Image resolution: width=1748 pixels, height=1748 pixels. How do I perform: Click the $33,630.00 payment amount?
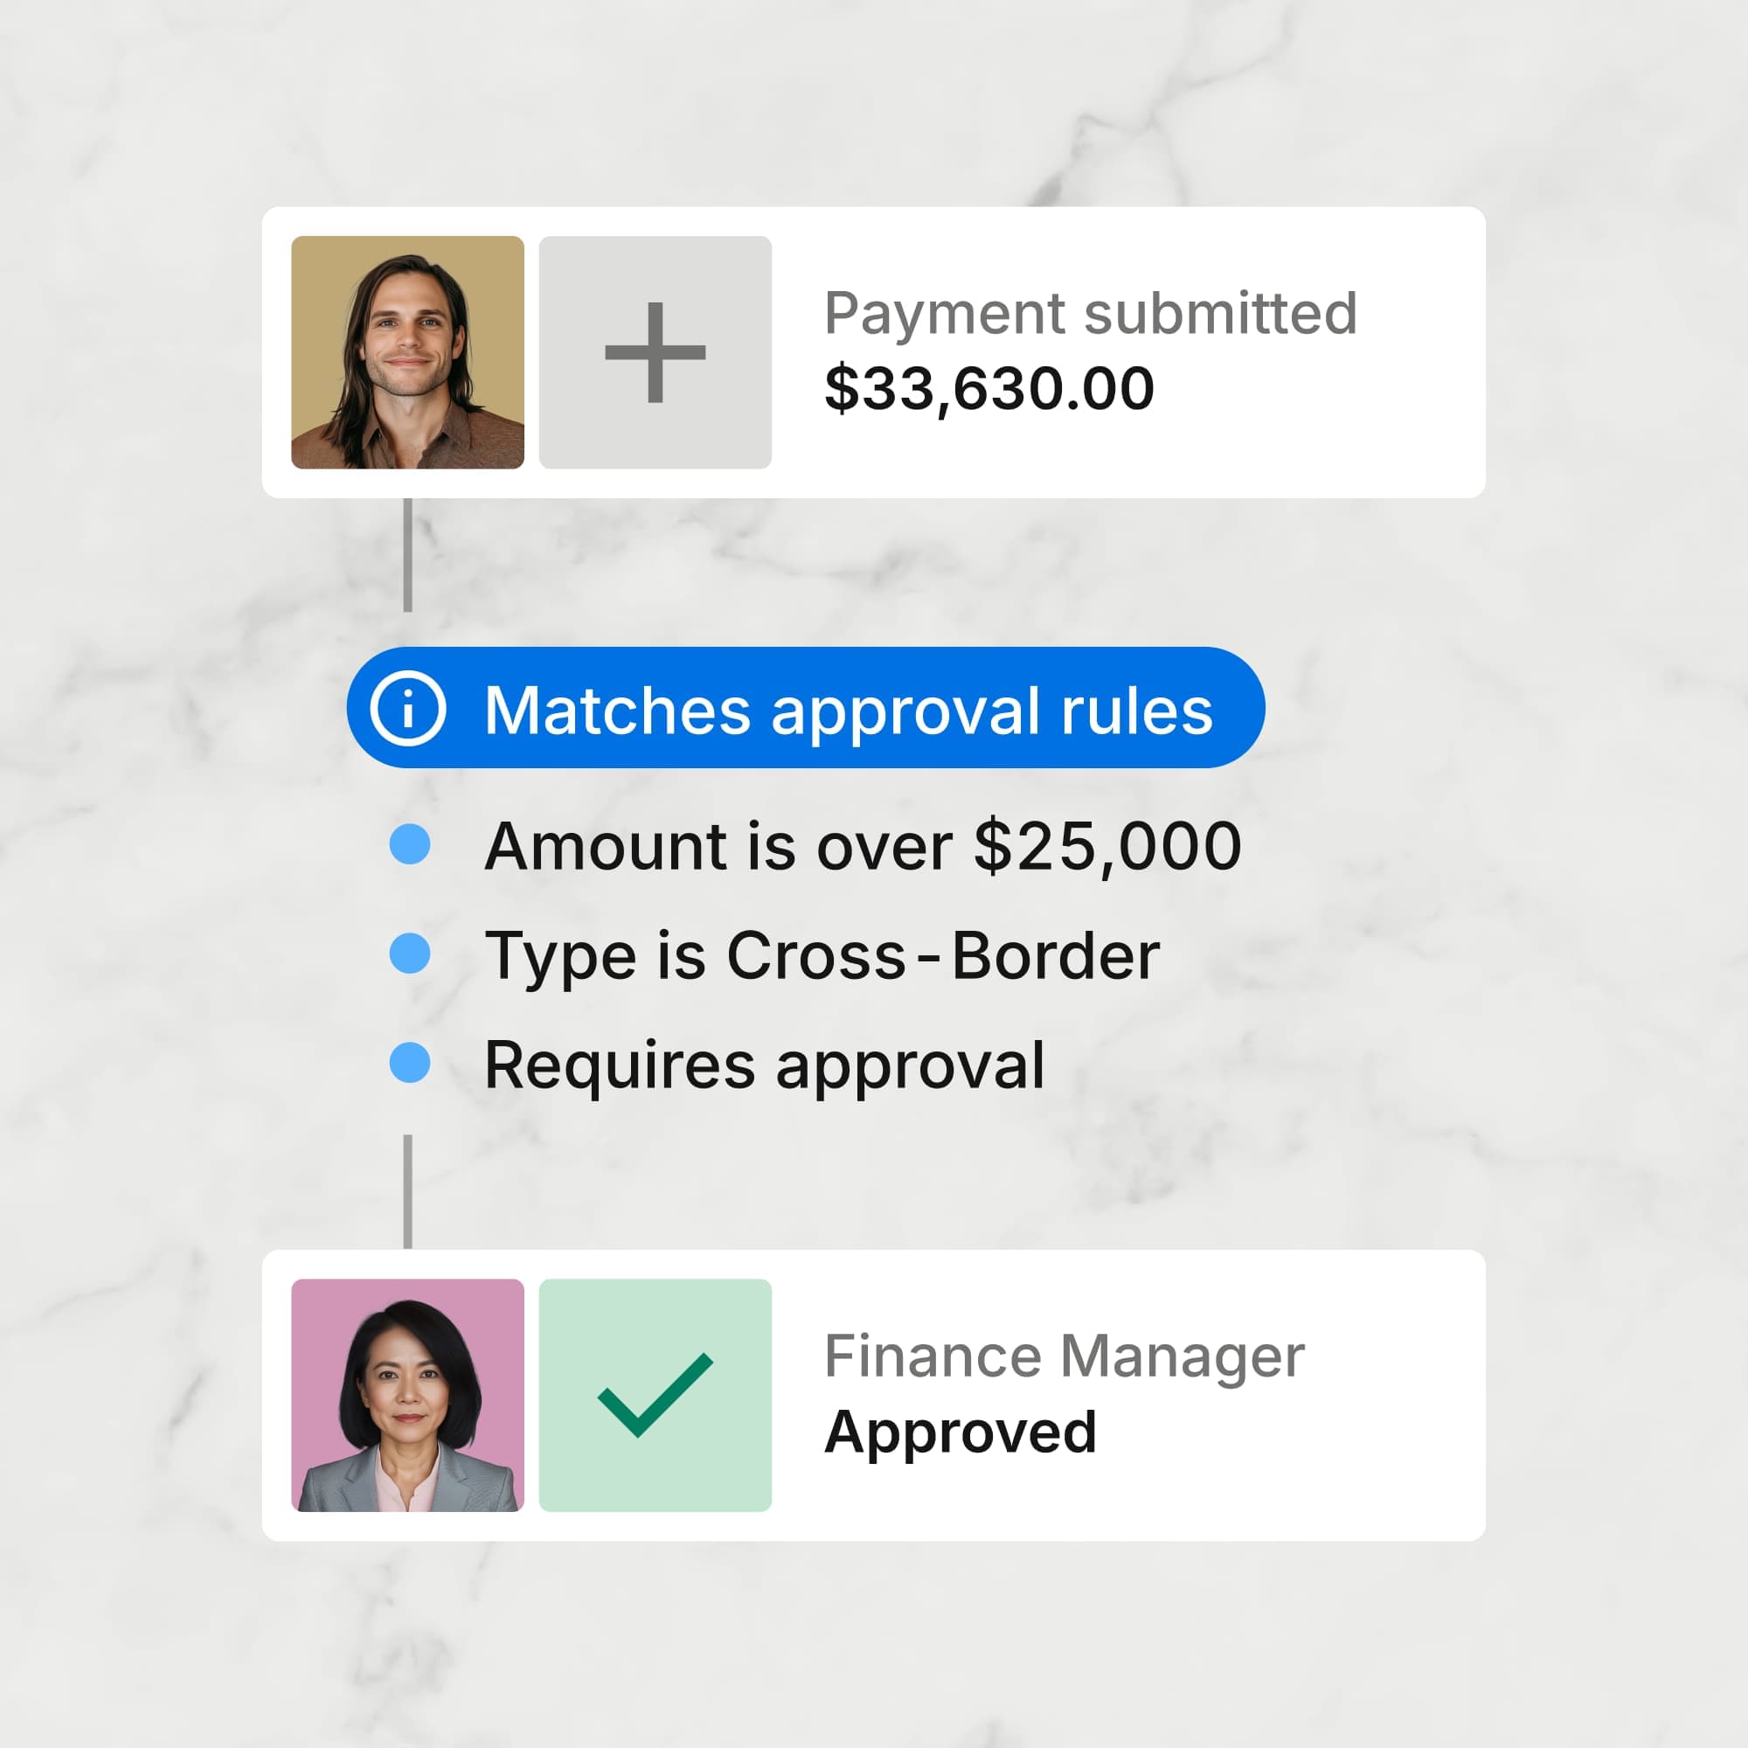point(988,389)
